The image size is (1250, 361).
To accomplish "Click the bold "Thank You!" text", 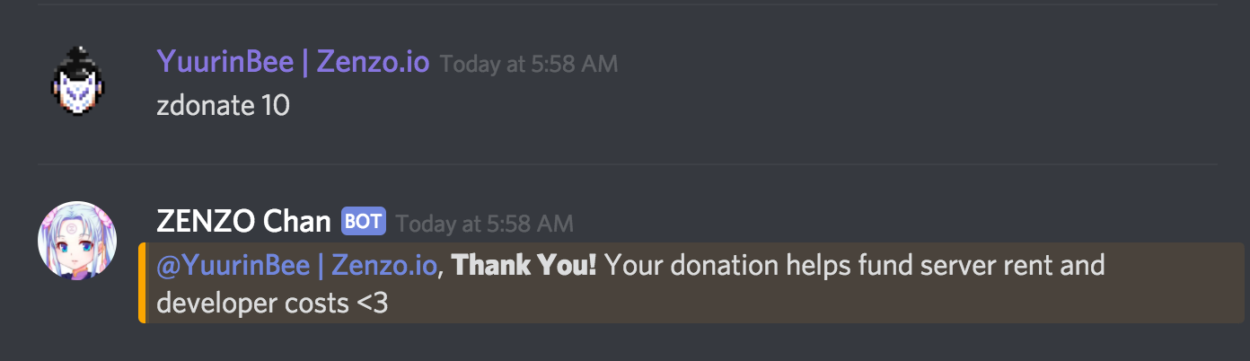I will pyautogui.click(x=524, y=266).
